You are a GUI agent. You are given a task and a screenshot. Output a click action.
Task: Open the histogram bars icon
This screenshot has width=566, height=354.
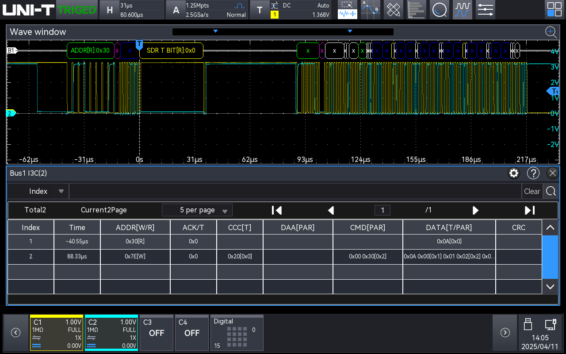(x=417, y=10)
